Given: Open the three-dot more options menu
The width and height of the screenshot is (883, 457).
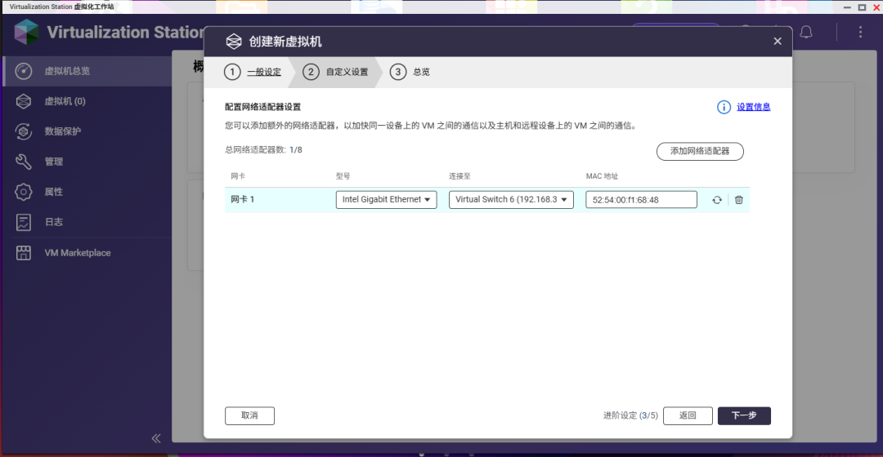Looking at the screenshot, I should pyautogui.click(x=860, y=32).
